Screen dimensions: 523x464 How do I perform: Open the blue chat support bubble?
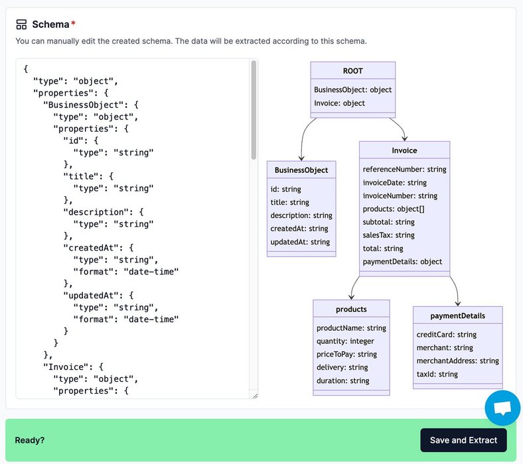coord(502,408)
